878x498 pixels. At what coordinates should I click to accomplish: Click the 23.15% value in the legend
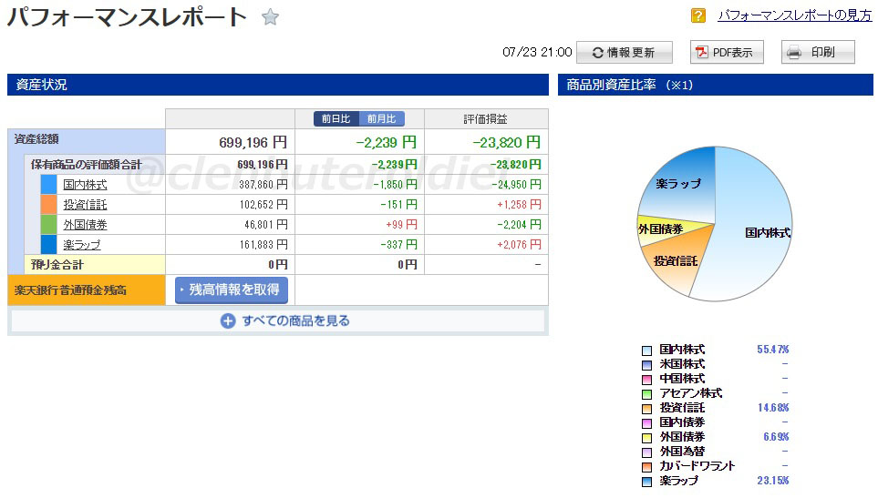tap(773, 480)
